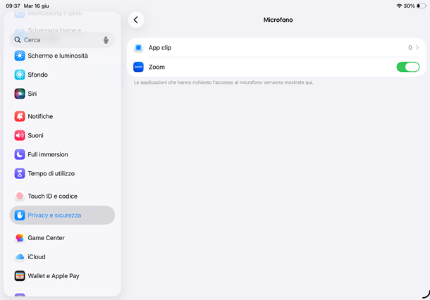Viewport: 430px width, 300px height.
Task: Click the Zoom app icon
Action: click(138, 67)
